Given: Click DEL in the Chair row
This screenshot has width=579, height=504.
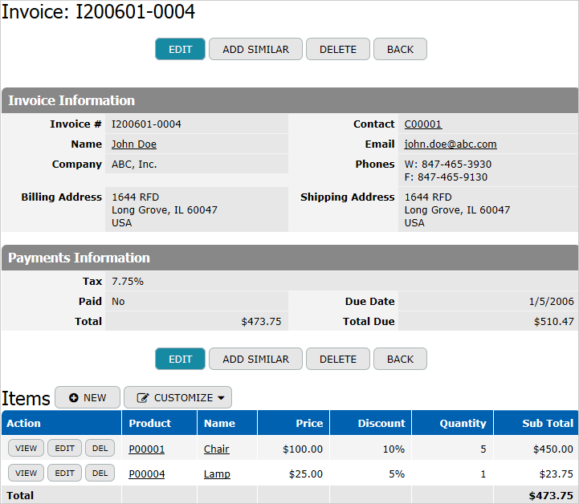Looking at the screenshot, I should click(100, 449).
